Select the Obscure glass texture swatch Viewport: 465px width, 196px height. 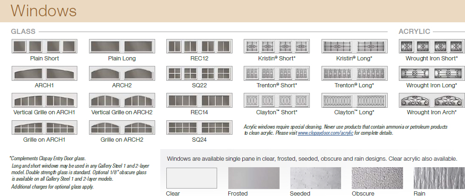coord(377,178)
